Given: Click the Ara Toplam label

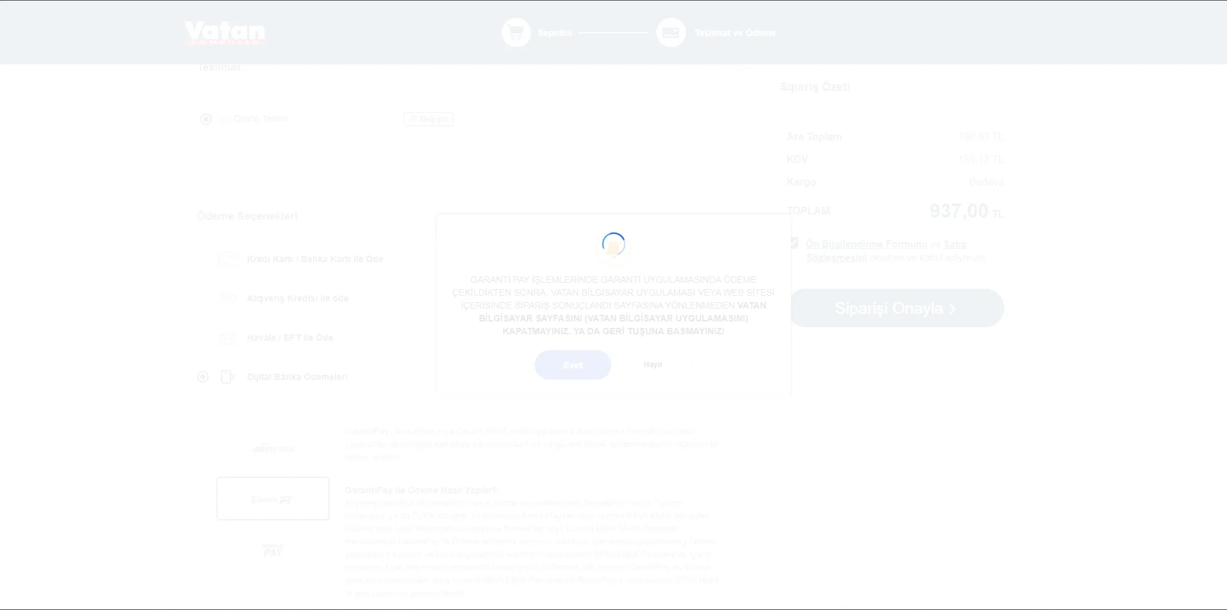Looking at the screenshot, I should pyautogui.click(x=814, y=137).
